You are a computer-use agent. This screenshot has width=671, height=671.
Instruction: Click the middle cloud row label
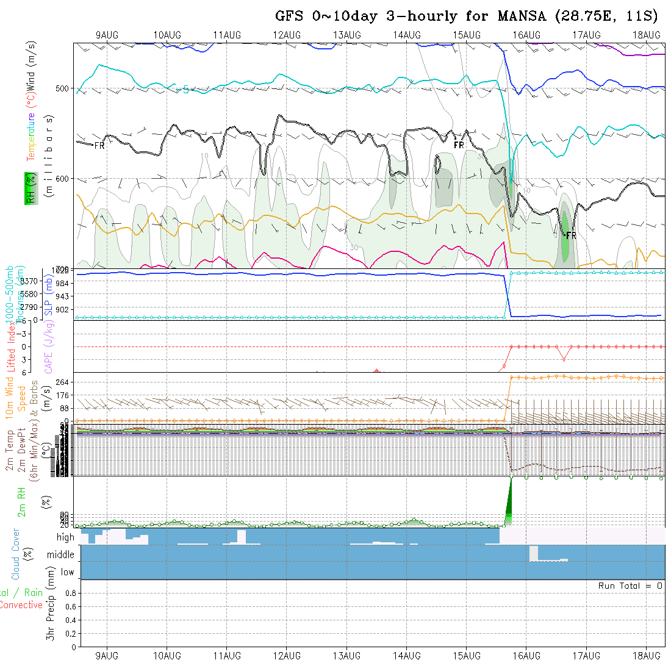coord(60,554)
